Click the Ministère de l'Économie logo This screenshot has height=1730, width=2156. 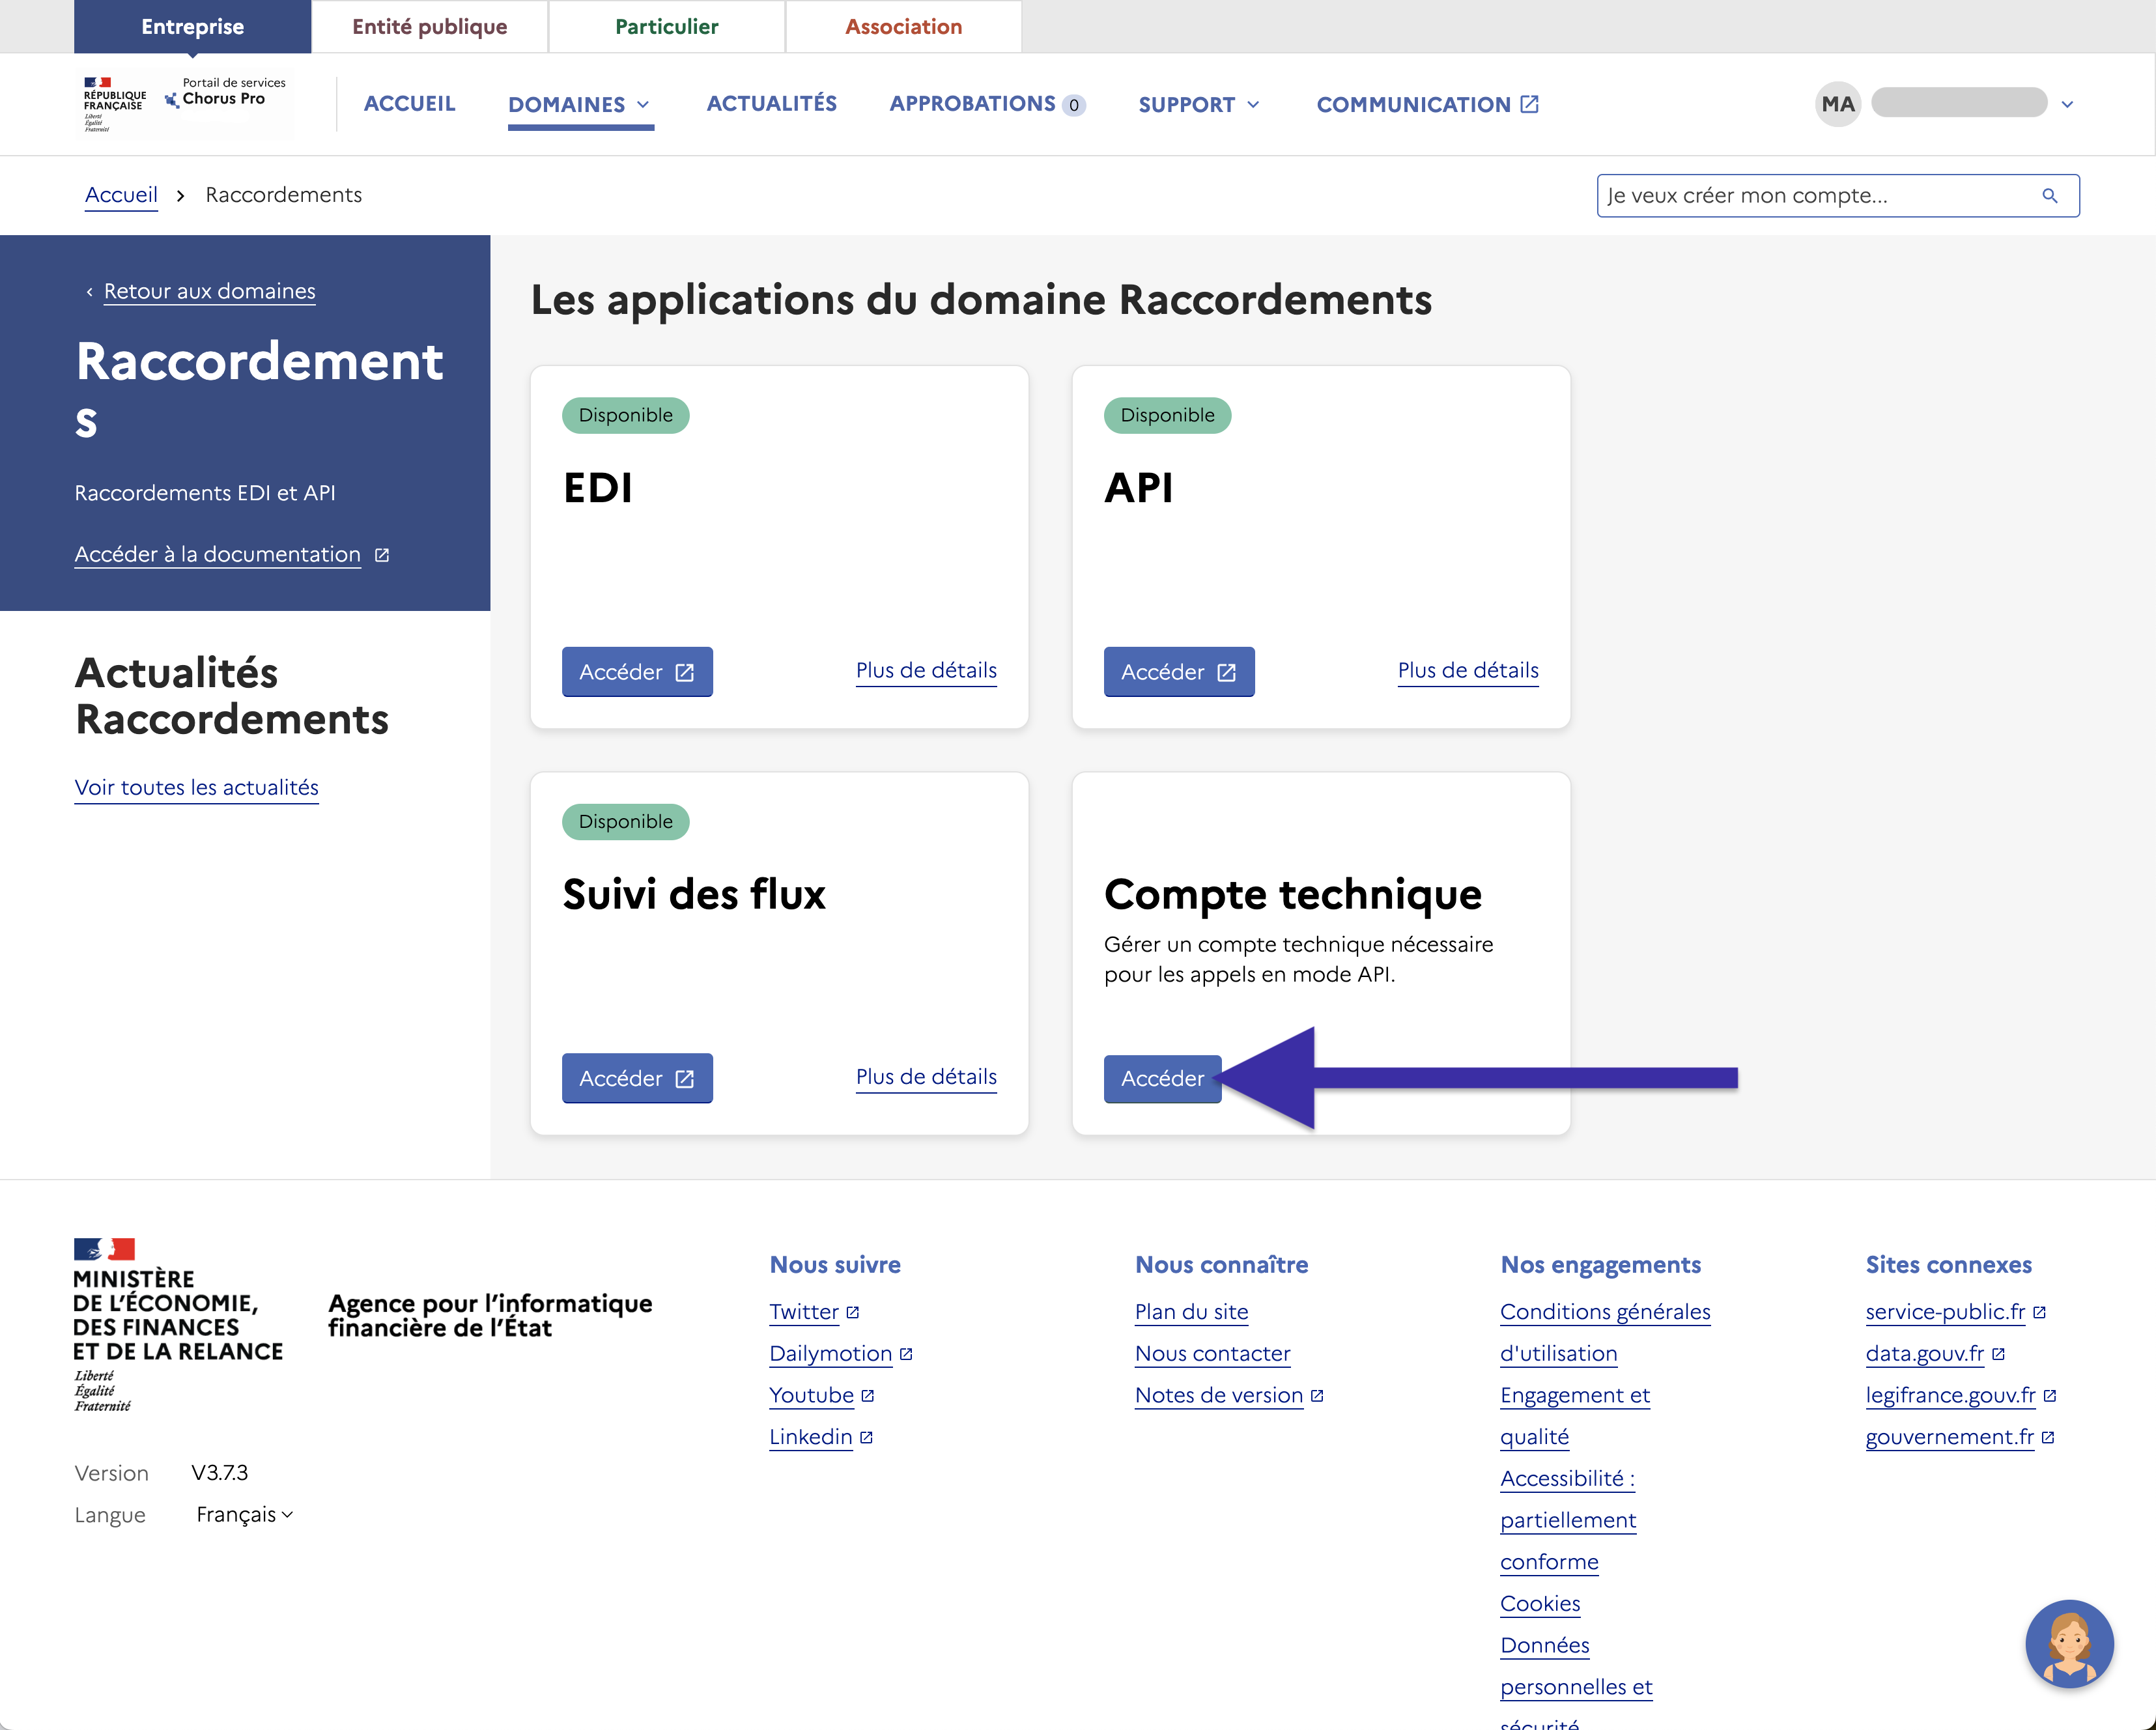click(178, 1325)
